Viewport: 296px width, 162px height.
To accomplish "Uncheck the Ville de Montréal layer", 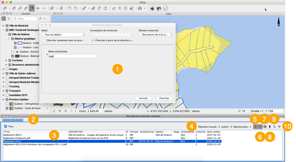I will pyautogui.click(x=7, y=26).
